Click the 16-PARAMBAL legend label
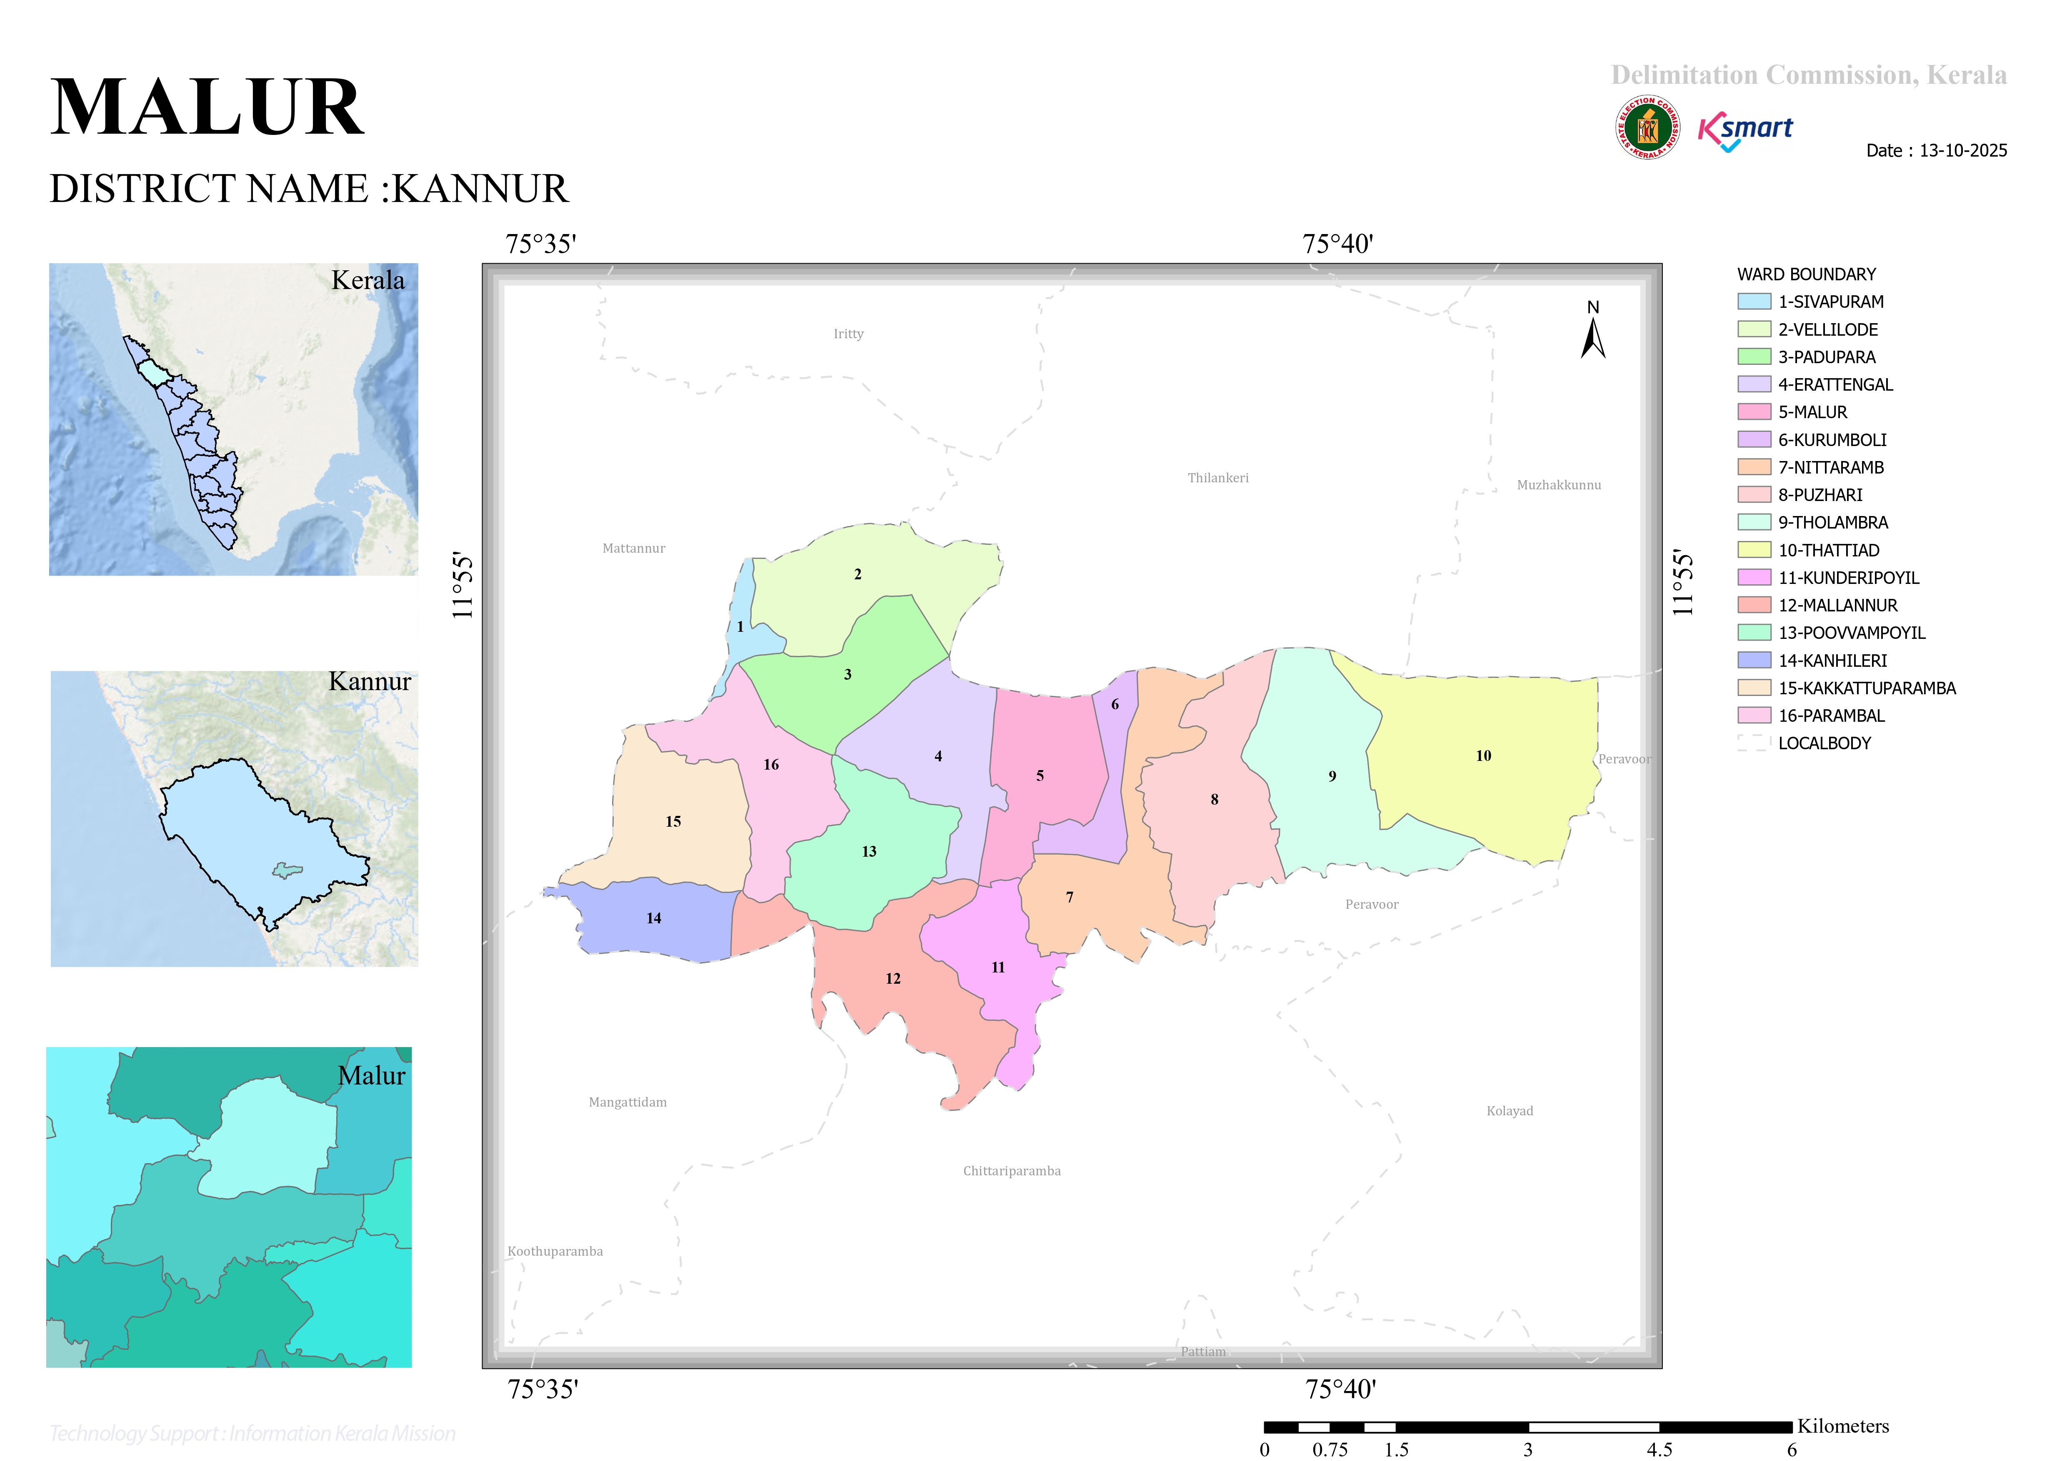 (x=1831, y=716)
